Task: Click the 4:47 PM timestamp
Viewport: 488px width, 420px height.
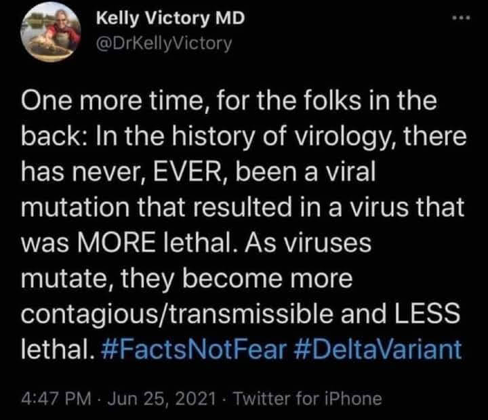Action: tap(57, 398)
